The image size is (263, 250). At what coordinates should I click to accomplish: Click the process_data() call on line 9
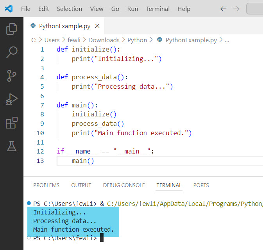98,124
